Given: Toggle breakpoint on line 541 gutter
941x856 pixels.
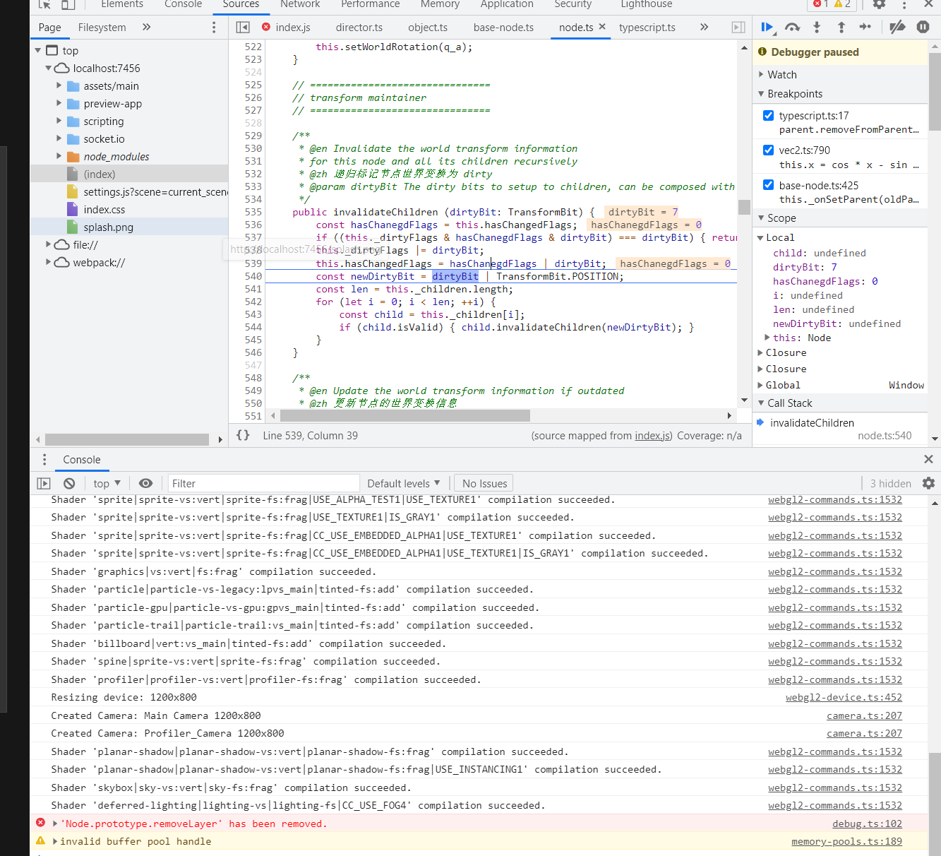Looking at the screenshot, I should pos(253,289).
